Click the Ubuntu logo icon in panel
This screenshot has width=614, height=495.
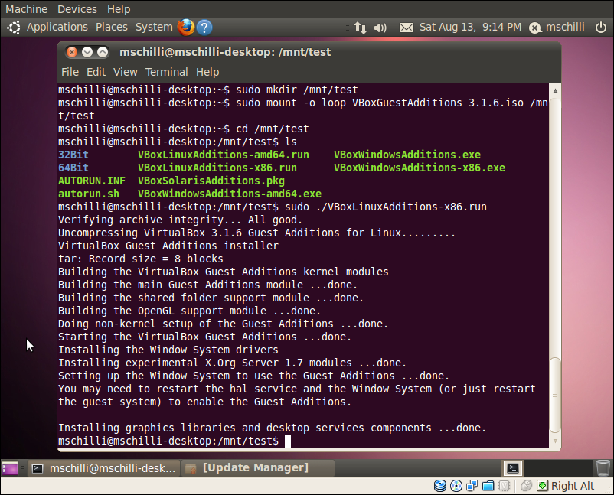click(x=14, y=28)
